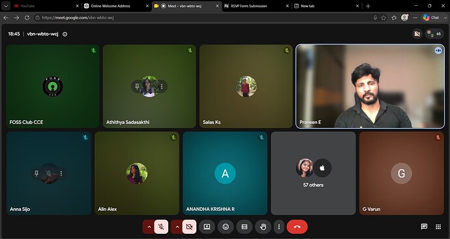Image resolution: width=450 pixels, height=239 pixels.
Task: Open more options for Athithya Sadasakthi
Action: coord(162,86)
